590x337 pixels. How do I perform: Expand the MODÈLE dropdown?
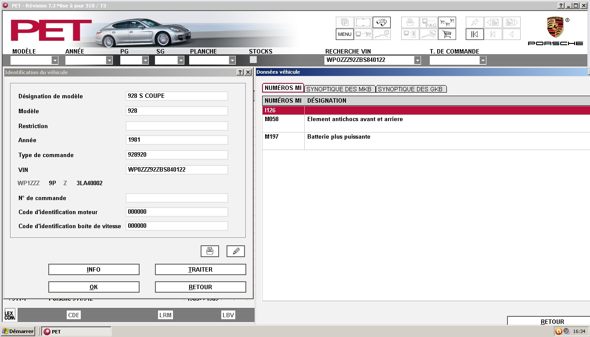click(55, 60)
